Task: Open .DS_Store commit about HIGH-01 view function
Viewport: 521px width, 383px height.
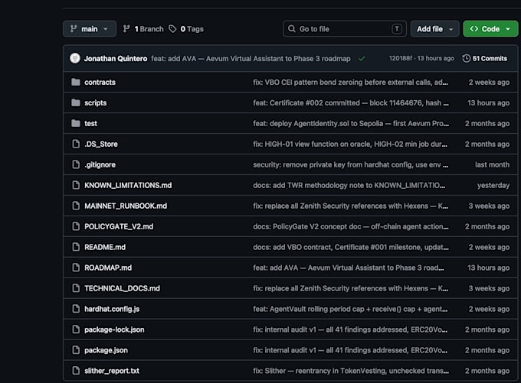Action: [x=350, y=144]
